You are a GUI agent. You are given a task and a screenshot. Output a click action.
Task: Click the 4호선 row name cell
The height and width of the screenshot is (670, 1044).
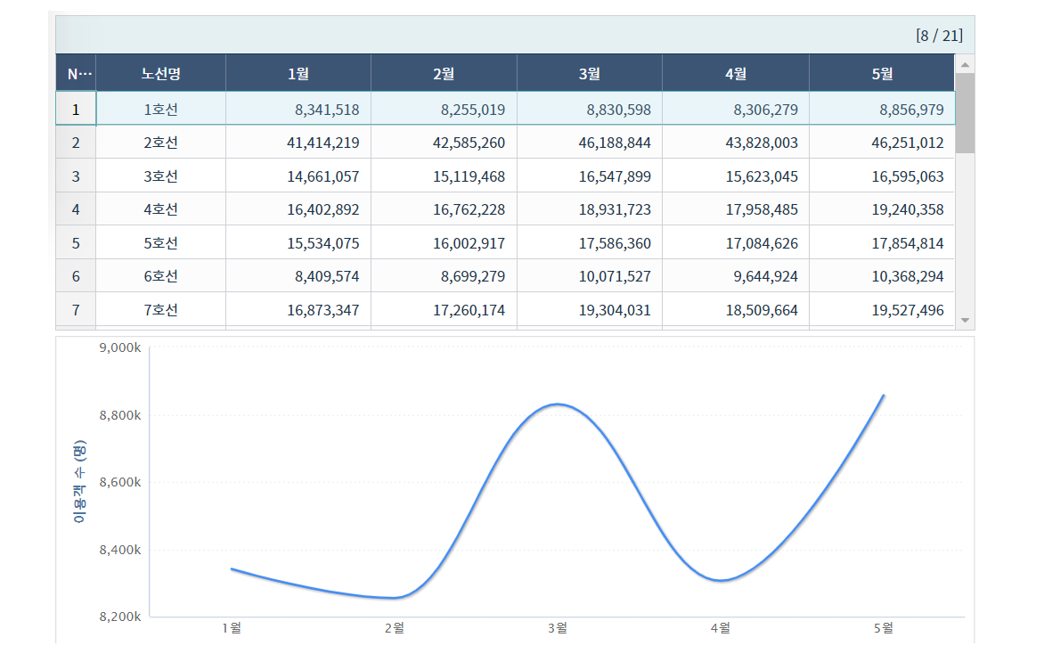[160, 209]
